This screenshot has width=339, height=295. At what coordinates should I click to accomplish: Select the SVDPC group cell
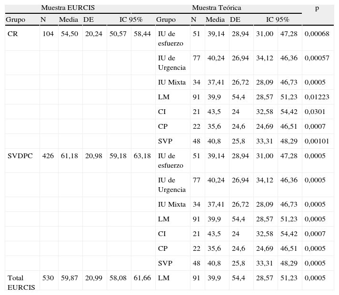(20, 156)
